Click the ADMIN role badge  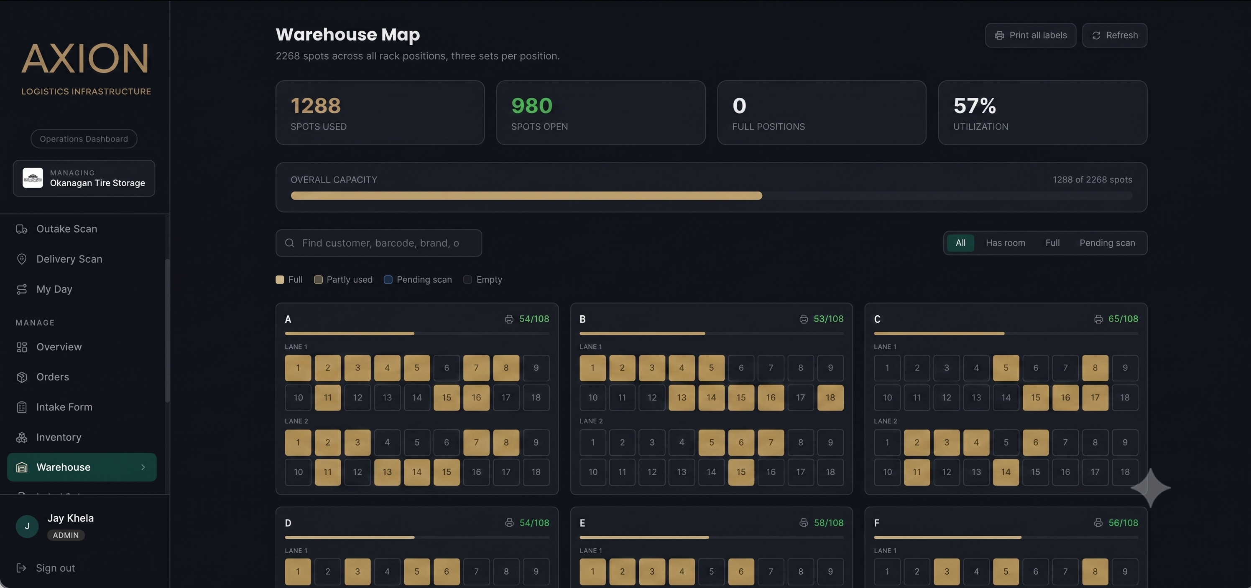pyautogui.click(x=66, y=535)
